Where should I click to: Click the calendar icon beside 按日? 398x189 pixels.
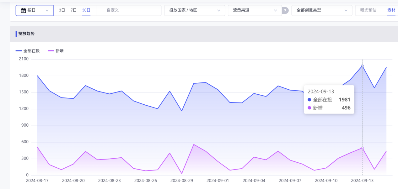pyautogui.click(x=23, y=10)
